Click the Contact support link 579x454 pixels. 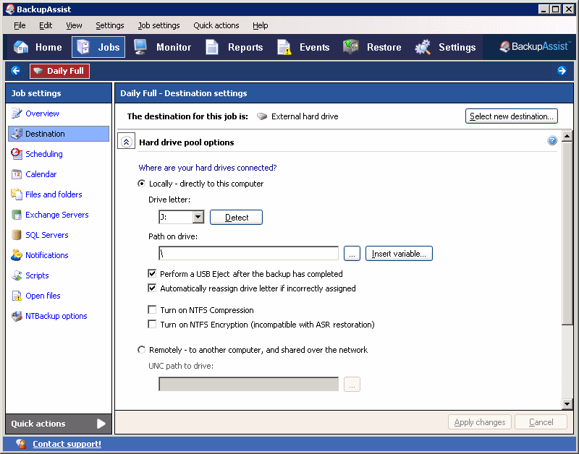pyautogui.click(x=67, y=444)
